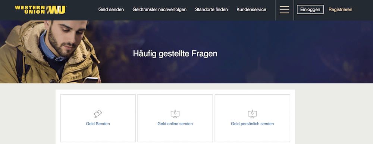Open the Geld senden nav item
The height and width of the screenshot is (144, 373).
click(111, 10)
